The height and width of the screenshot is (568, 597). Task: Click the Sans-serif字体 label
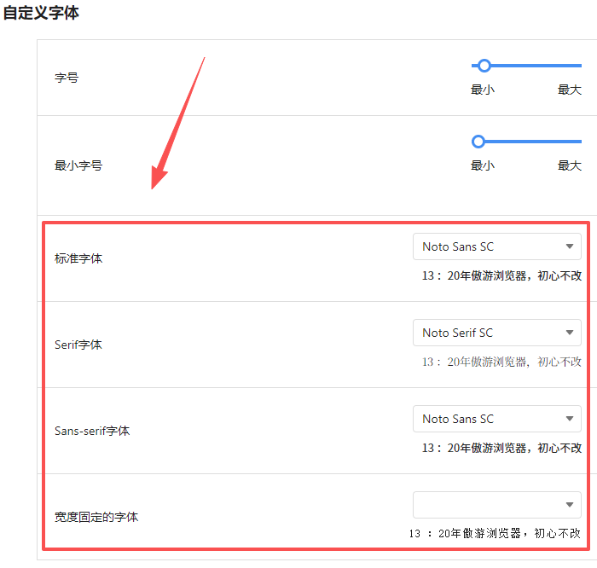pyautogui.click(x=92, y=431)
